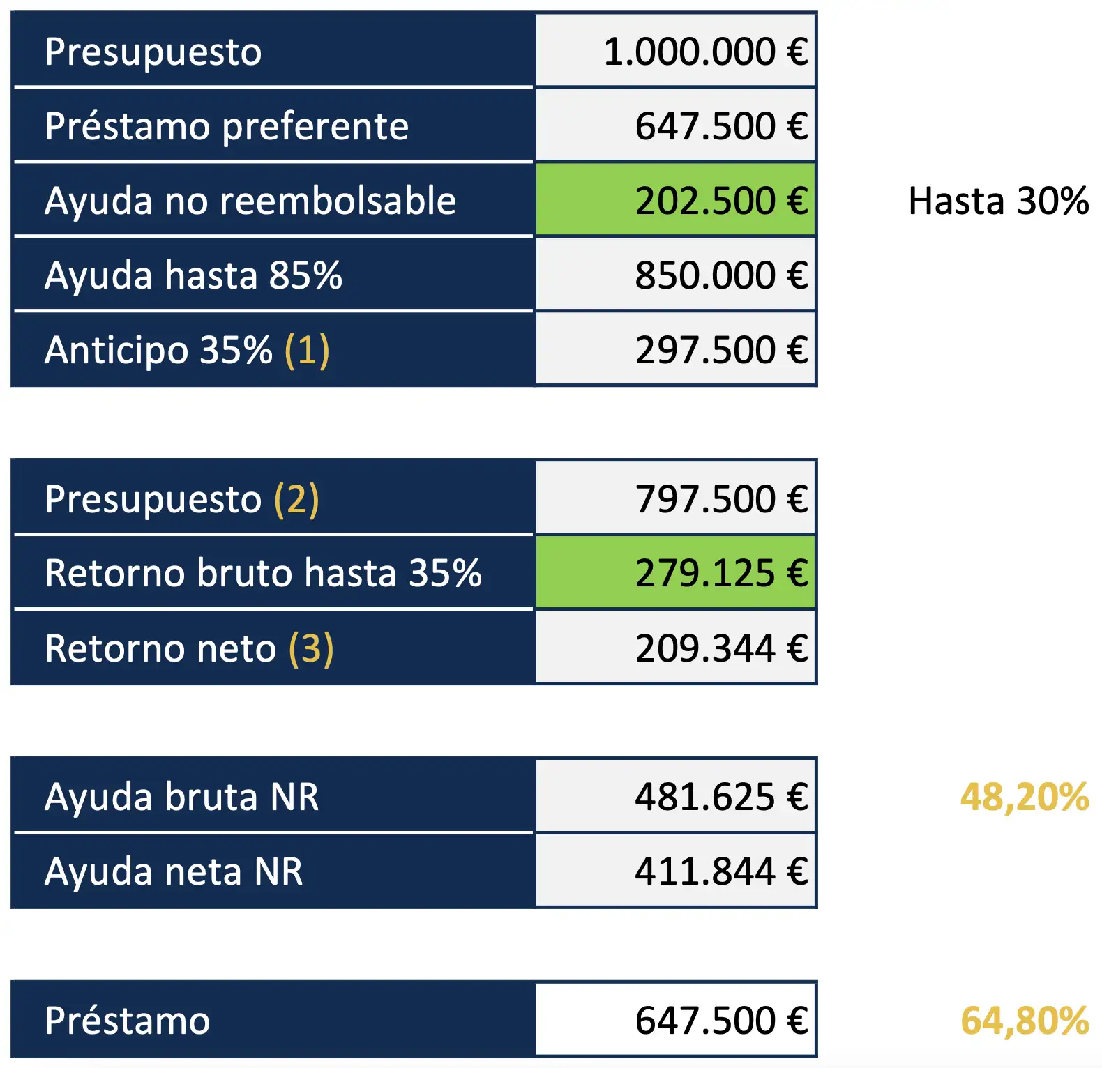Click the Presupuesto 1.000.000 € value cell

(675, 52)
